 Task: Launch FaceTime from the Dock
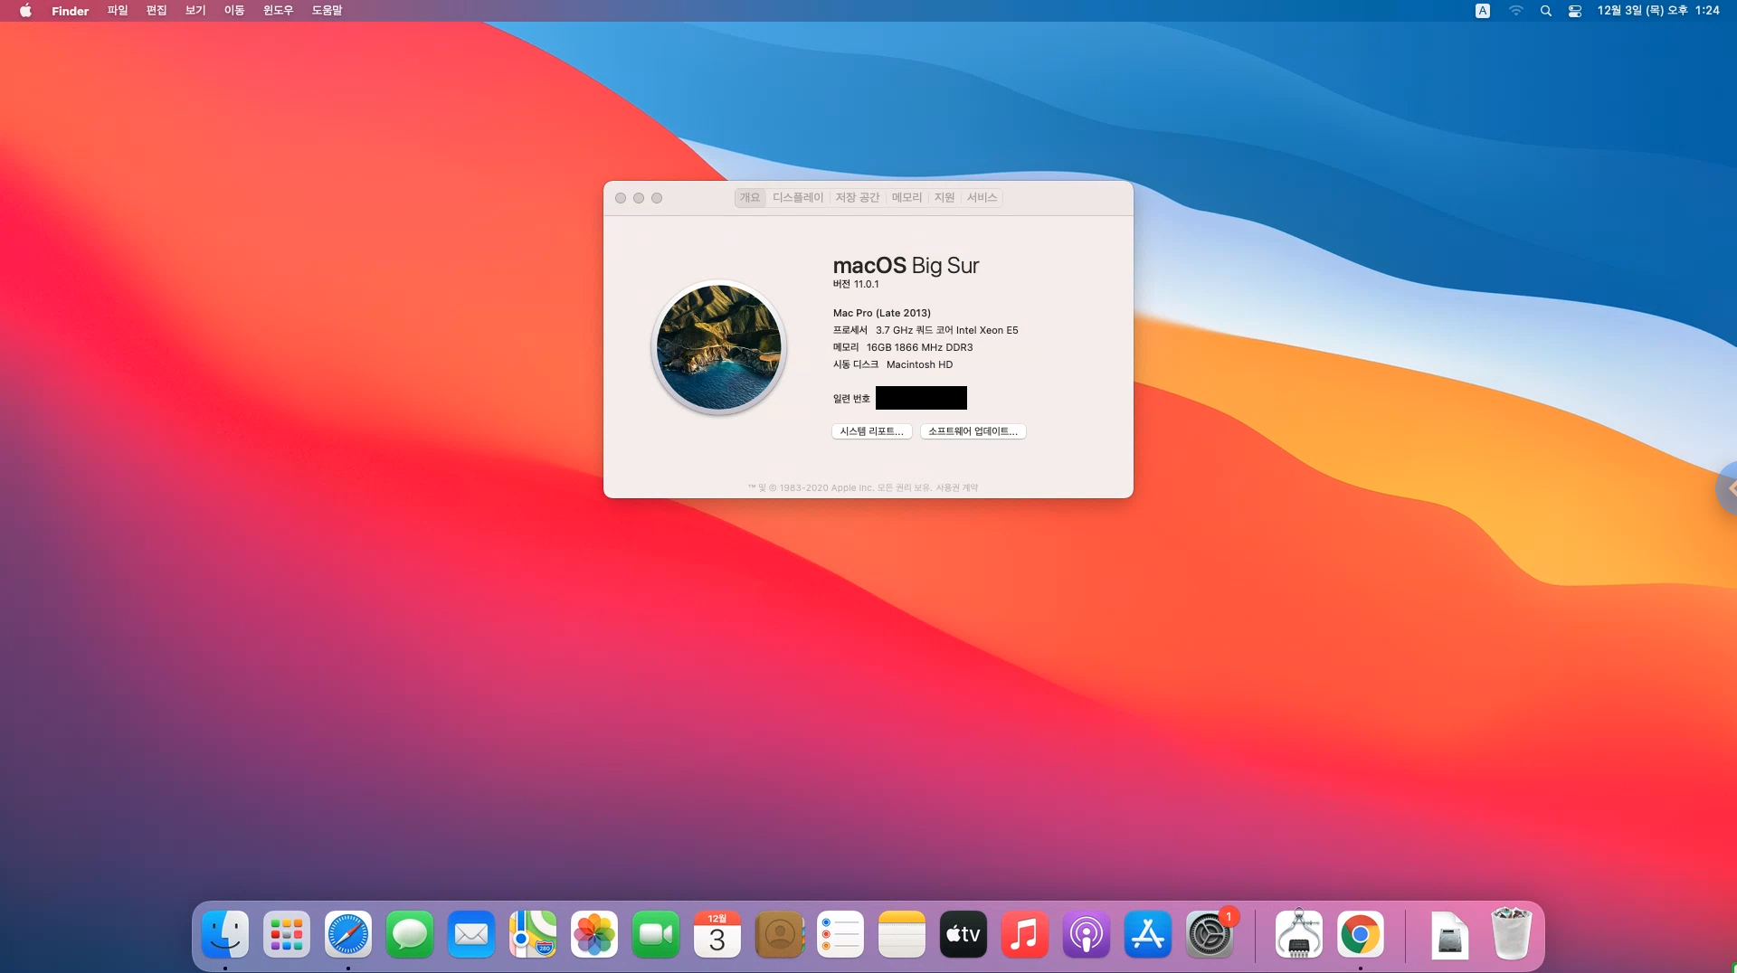[x=656, y=934]
